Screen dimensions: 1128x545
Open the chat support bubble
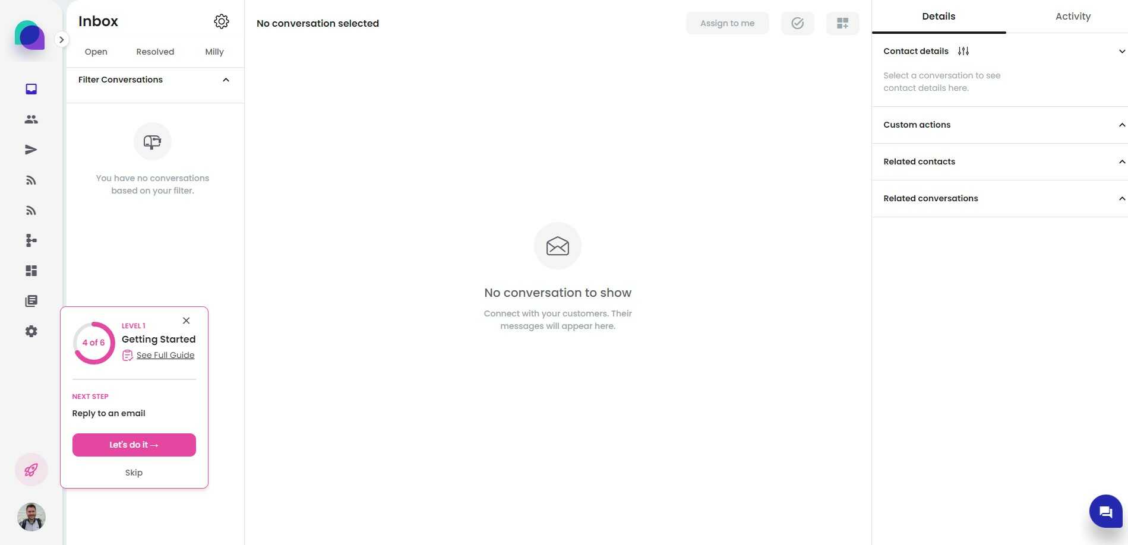(1105, 511)
